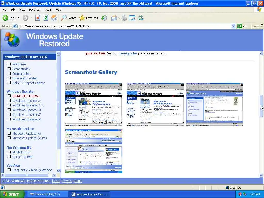Open the Welcome sidebar link
Image resolution: width=264 pixels, height=198 pixels.
(x=19, y=64)
